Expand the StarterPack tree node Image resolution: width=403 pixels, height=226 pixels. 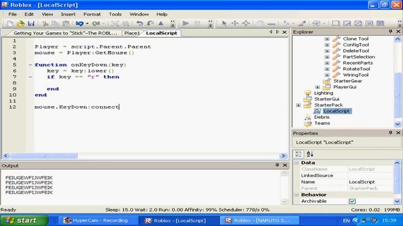(298, 105)
